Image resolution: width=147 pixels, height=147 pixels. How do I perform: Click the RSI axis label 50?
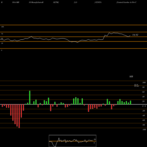2,39
